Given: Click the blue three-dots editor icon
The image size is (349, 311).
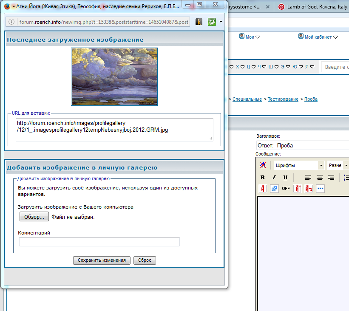Looking at the screenshot, I should coord(320,189).
